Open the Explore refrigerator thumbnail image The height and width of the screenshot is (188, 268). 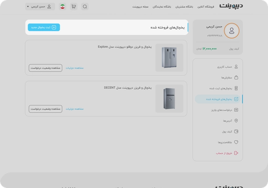(x=169, y=58)
